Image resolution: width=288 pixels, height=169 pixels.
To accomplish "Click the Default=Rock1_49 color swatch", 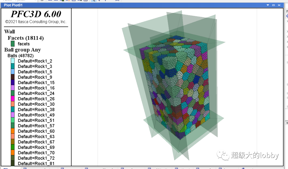I will (x=13, y=115).
